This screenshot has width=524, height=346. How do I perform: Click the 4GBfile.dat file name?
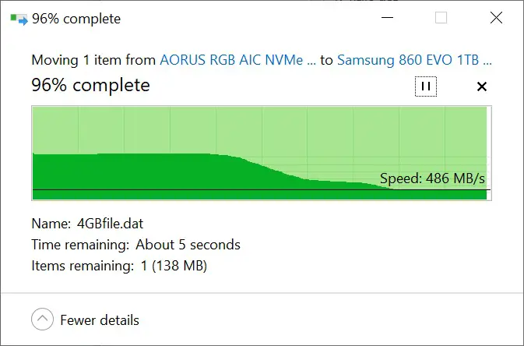110,224
